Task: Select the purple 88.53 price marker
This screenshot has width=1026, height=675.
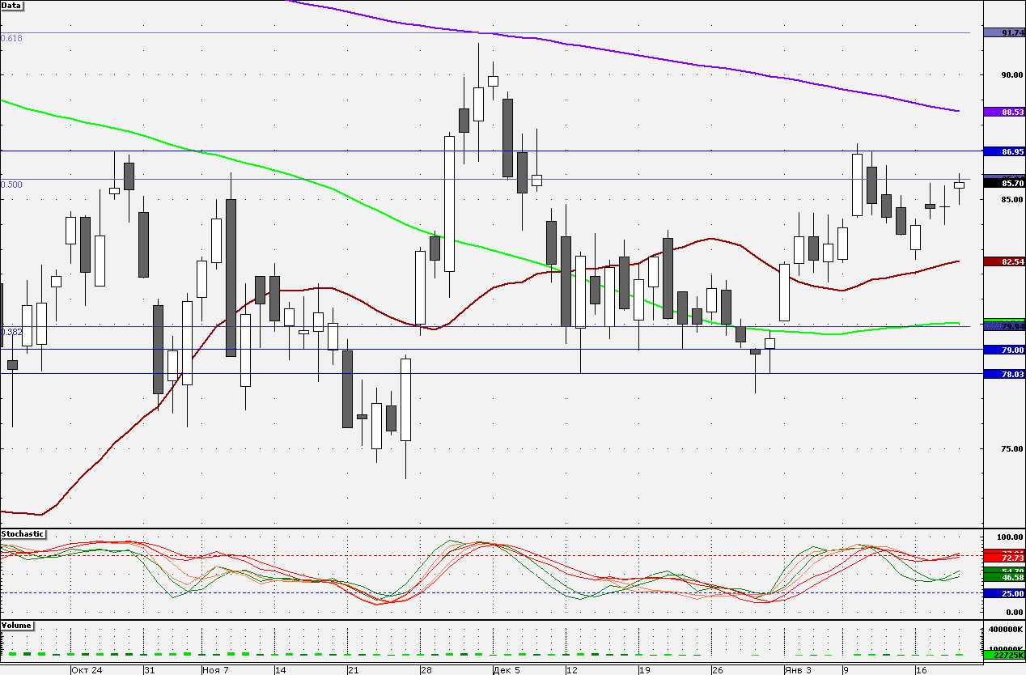Action: pos(1003,112)
